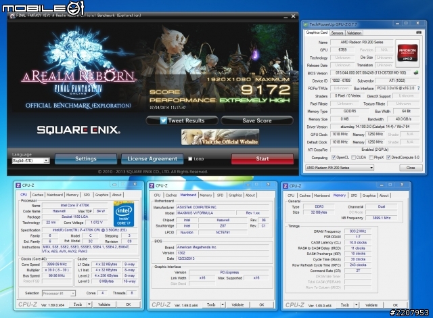Toggle the OpenCL checkbox in GPU-Z
Image resolution: width=433 pixels, height=318 pixels.
[x=334, y=158]
